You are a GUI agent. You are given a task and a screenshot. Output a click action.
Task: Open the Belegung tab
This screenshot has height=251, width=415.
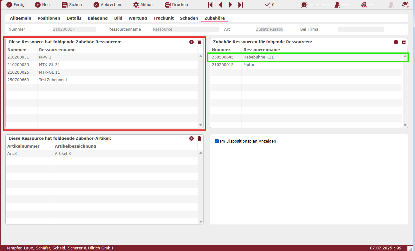[98, 18]
